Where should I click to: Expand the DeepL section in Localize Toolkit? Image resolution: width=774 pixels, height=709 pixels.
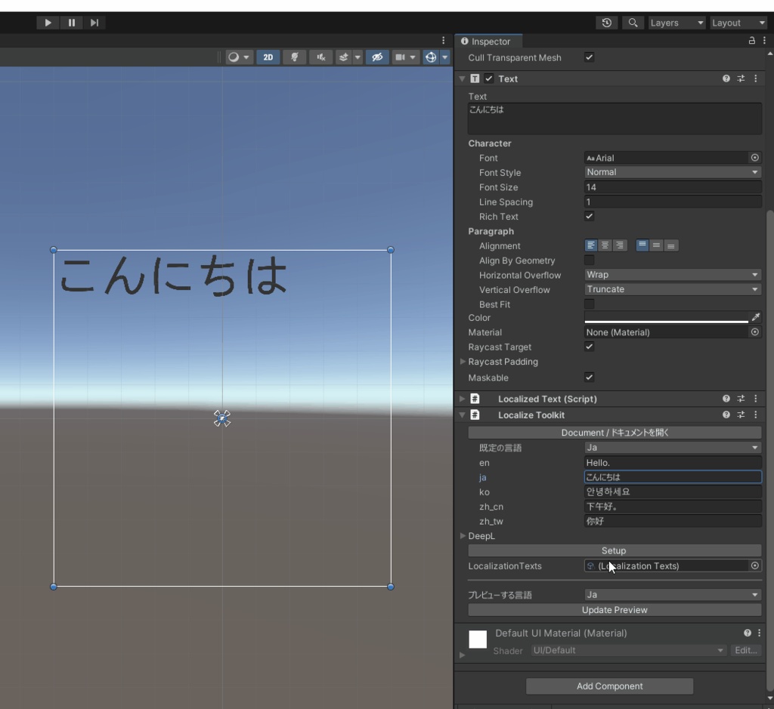[464, 536]
